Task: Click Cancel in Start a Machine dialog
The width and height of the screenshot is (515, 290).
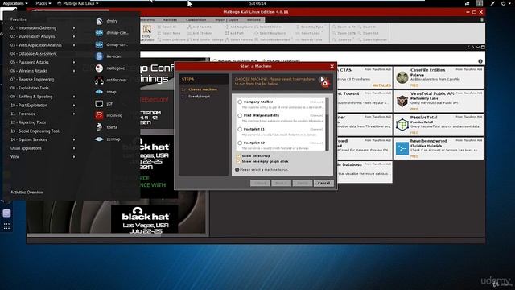Action: click(x=323, y=183)
